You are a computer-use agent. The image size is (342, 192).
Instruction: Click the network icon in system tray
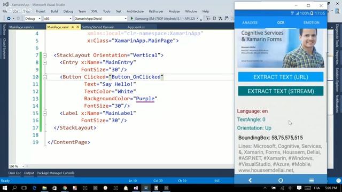(282, 188)
